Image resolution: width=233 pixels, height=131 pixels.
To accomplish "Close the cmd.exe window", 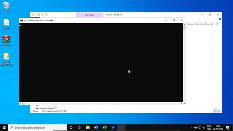I will (x=182, y=20).
